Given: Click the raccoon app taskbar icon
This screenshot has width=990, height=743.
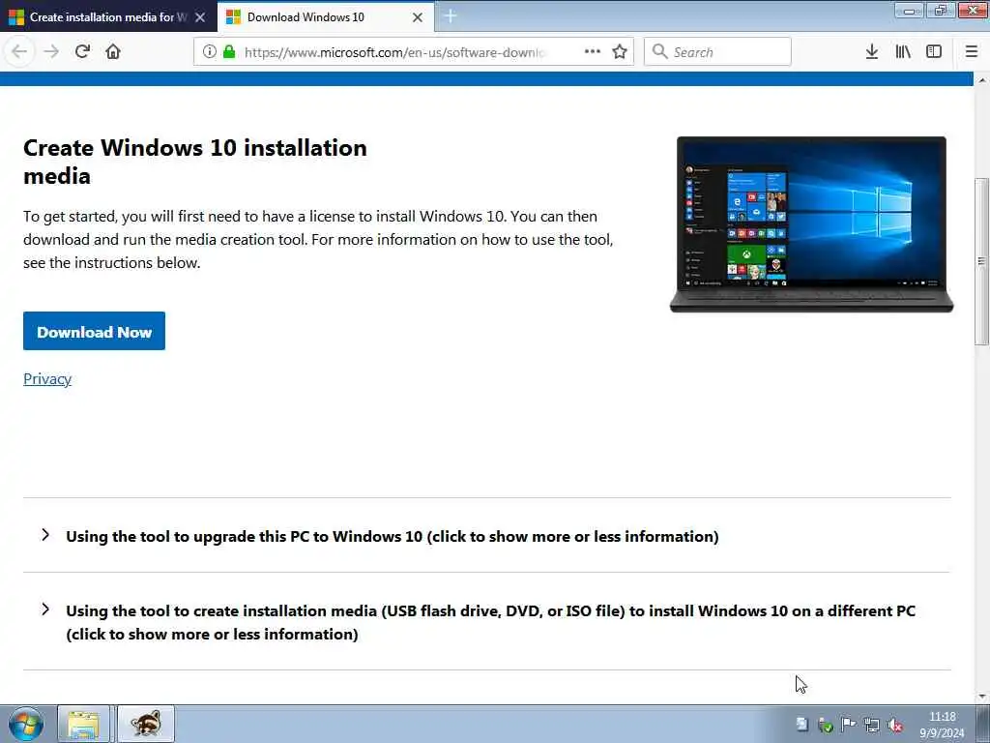Looking at the screenshot, I should [x=146, y=724].
